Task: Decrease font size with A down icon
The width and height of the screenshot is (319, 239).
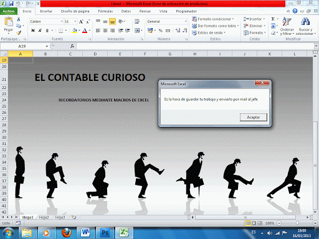Action: (88, 22)
